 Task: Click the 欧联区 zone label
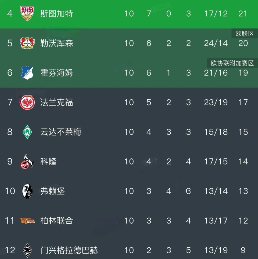[244, 34]
